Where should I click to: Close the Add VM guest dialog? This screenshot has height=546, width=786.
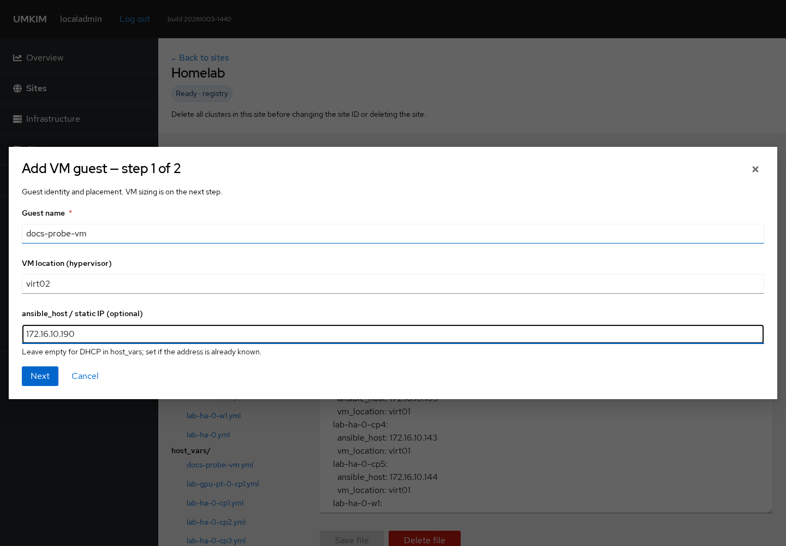(755, 169)
